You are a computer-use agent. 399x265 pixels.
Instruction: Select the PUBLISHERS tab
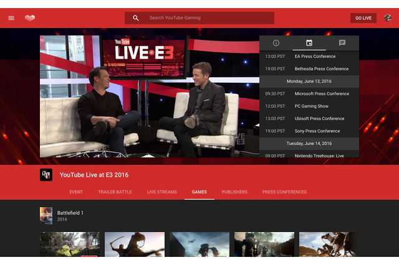tap(234, 192)
